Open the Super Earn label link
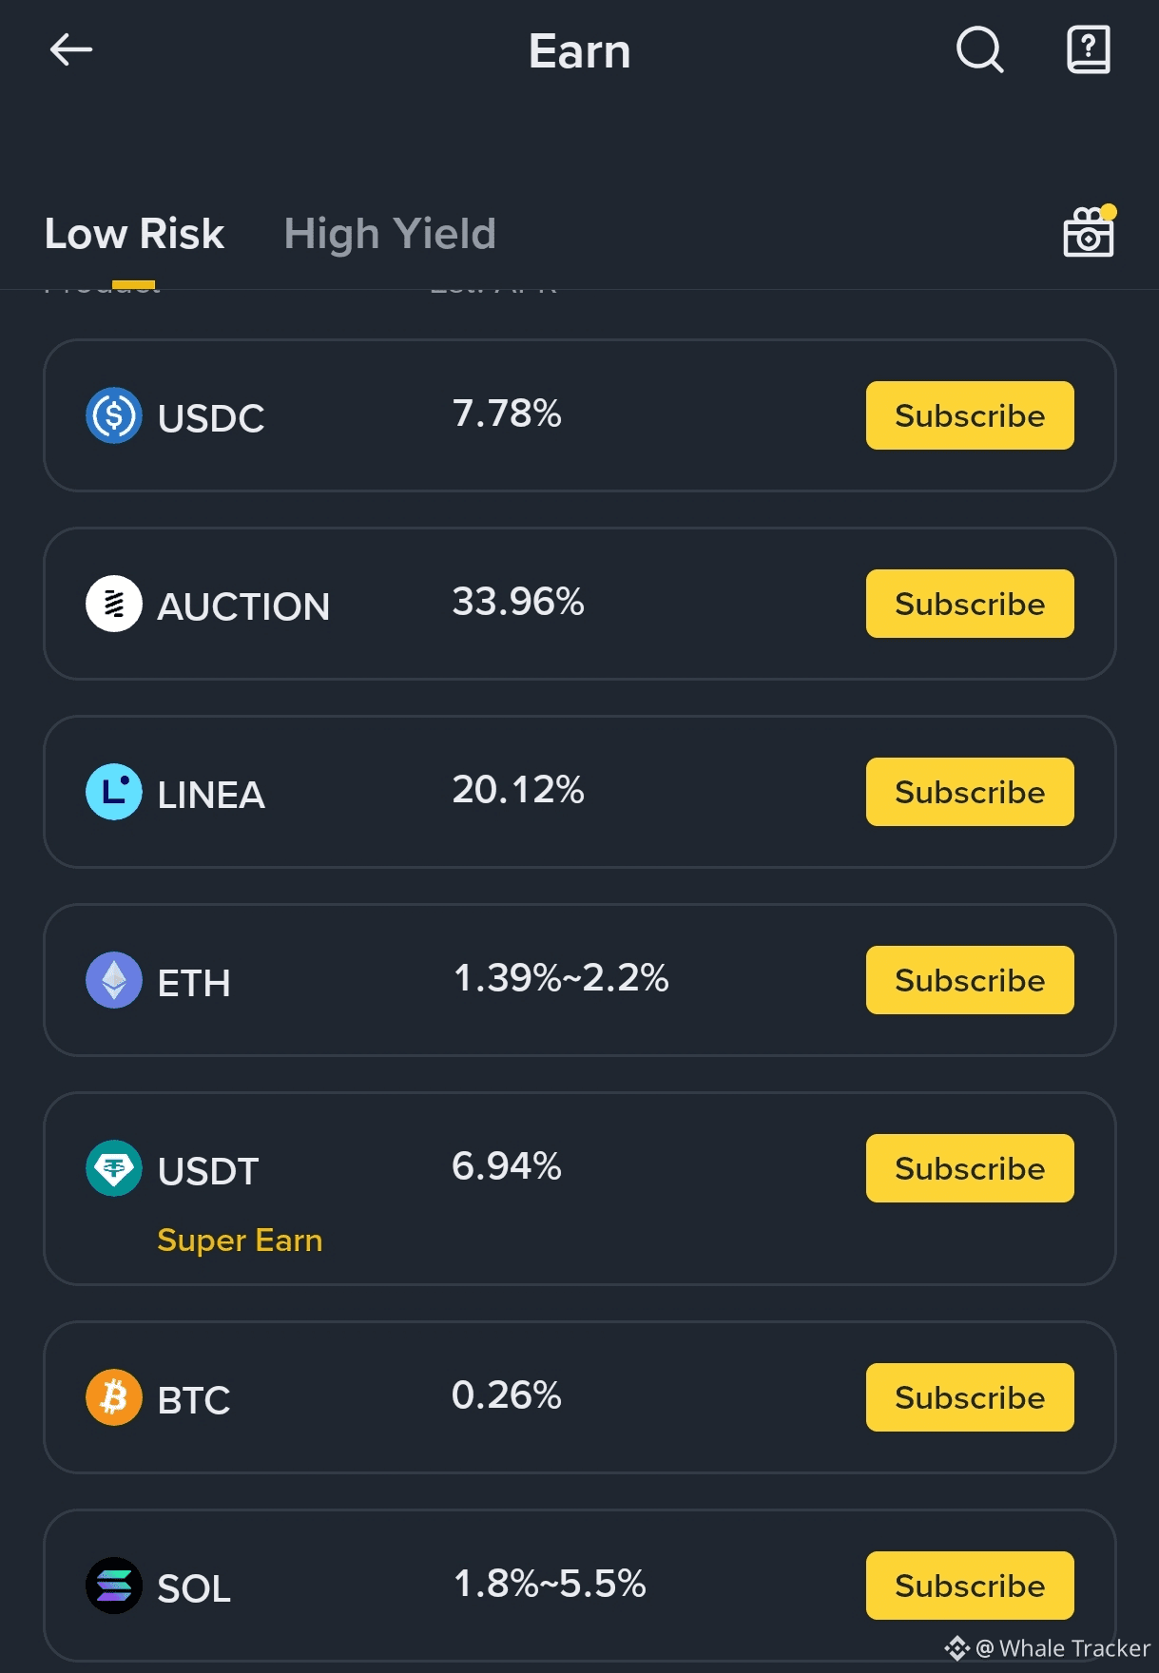1159x1673 pixels. (240, 1240)
